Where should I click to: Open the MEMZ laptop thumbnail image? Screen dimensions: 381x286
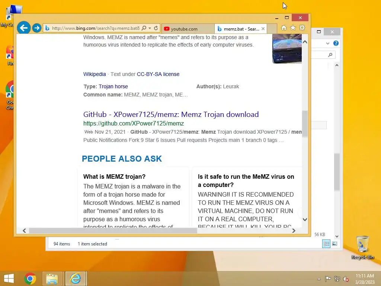[287, 49]
